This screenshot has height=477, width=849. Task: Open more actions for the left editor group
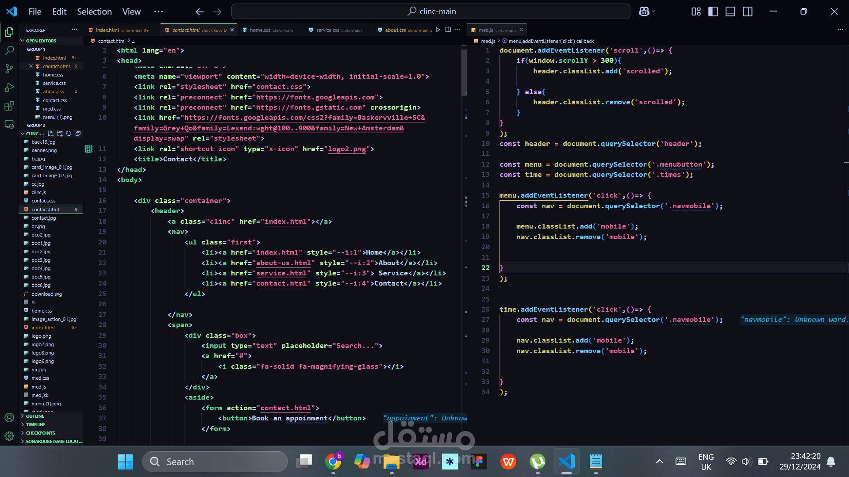pos(458,30)
